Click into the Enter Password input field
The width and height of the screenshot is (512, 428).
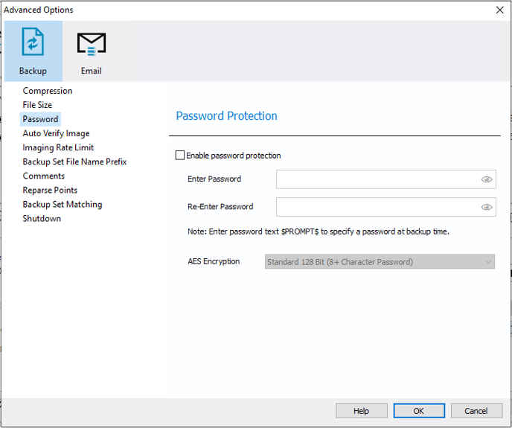(378, 179)
